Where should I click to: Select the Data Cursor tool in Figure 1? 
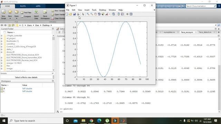click(103, 14)
